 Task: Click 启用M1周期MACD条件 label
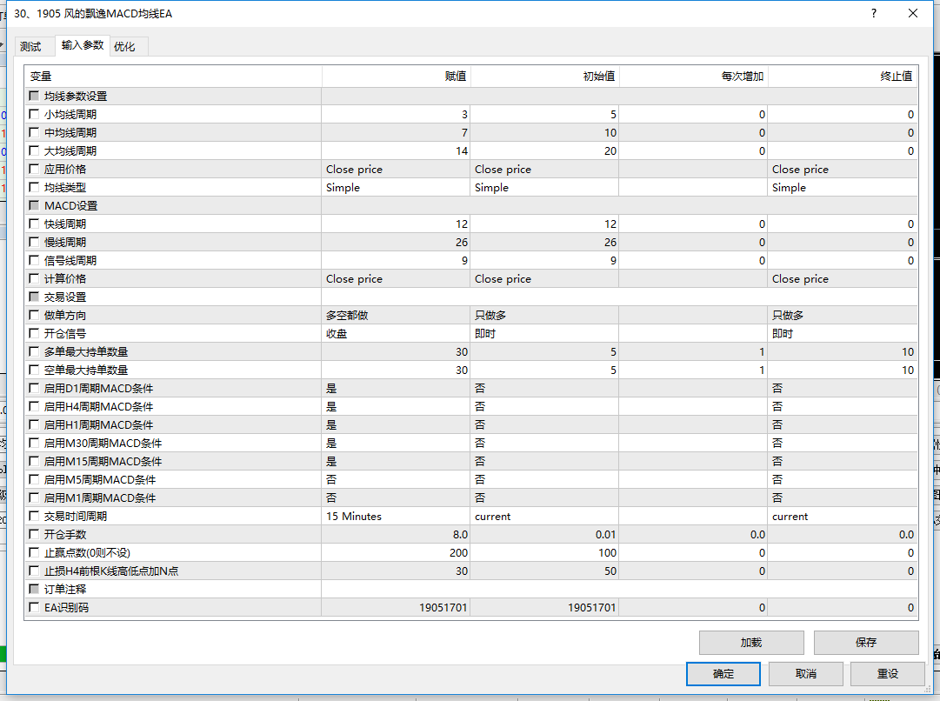tap(99, 497)
